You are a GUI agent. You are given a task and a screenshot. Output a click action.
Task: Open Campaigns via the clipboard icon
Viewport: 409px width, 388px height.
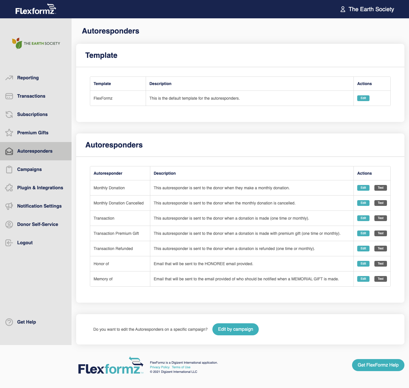9,169
